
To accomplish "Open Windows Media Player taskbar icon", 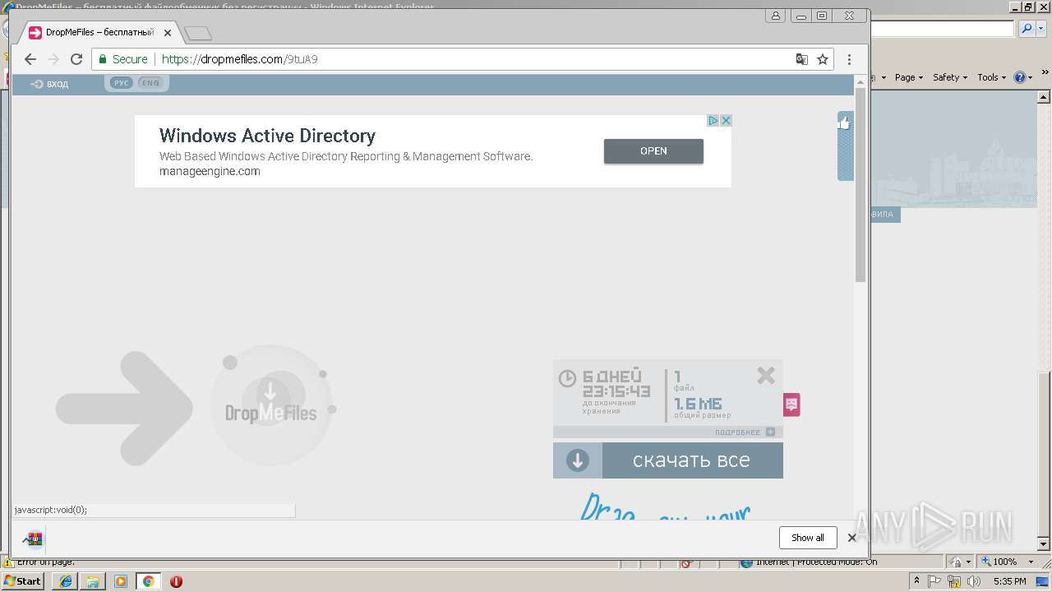I will pos(121,581).
